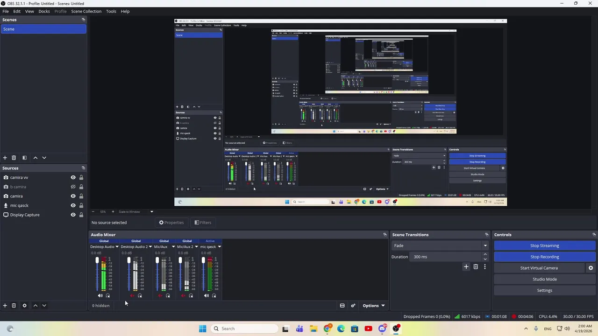This screenshot has height=336, width=598.
Task: Open the Options dropdown in the Audio Mixer
Action: point(373,306)
